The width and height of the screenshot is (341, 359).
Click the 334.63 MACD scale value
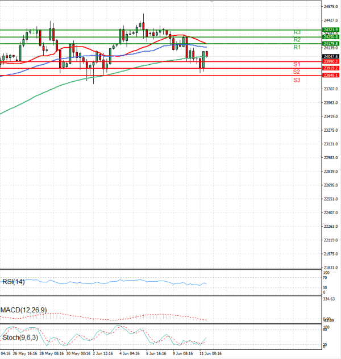coord(329,299)
